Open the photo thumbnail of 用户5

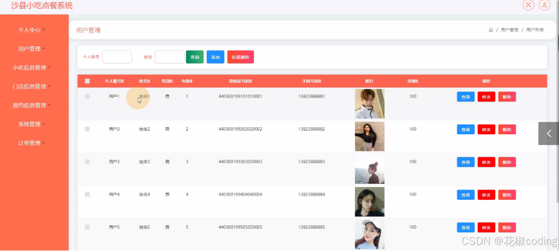click(x=370, y=235)
